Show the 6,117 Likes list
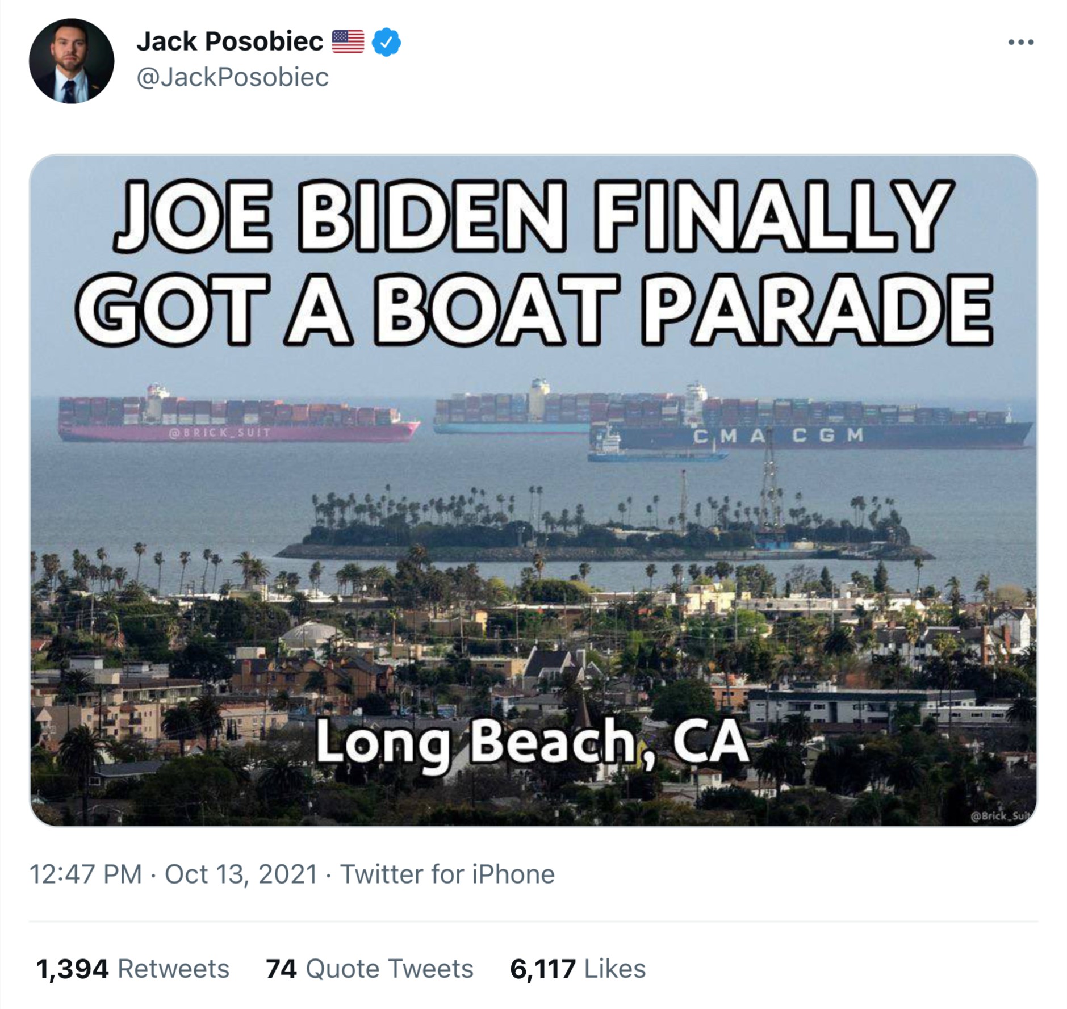The height and width of the screenshot is (1009, 1067). tap(578, 969)
